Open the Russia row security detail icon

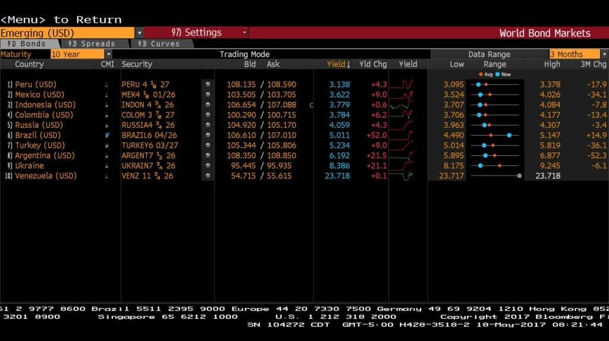coord(208,125)
